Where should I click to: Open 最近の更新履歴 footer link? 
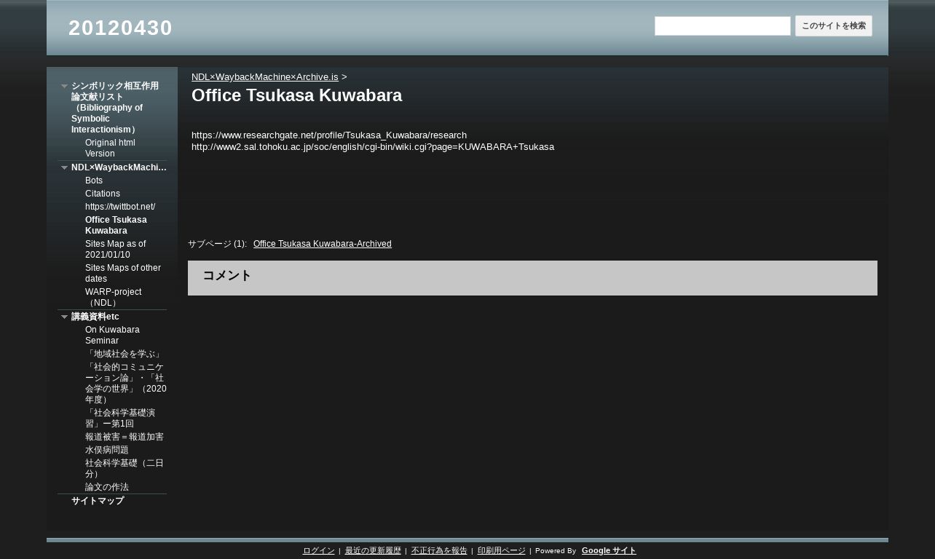[373, 551]
